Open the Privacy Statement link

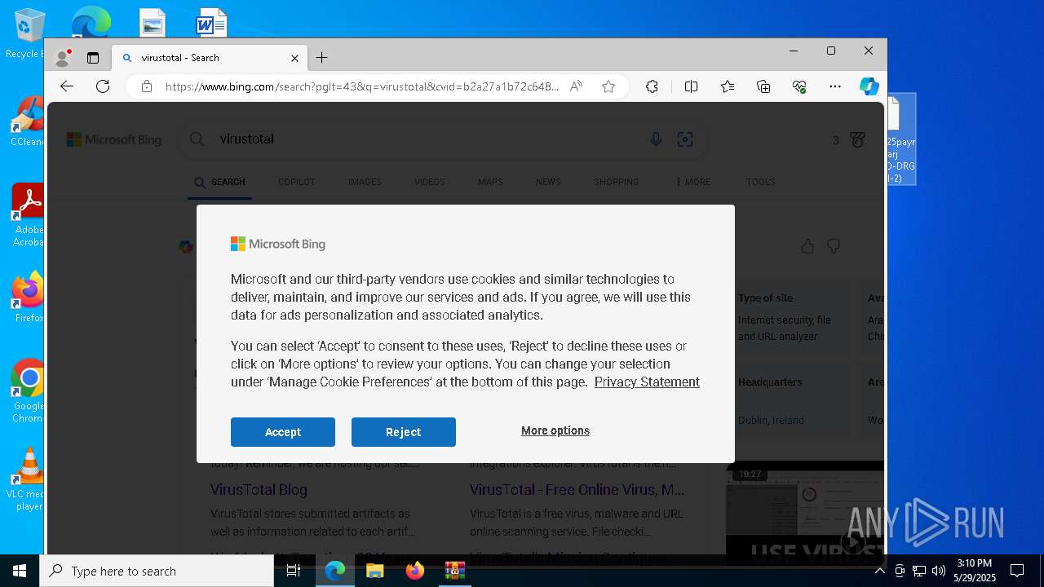click(647, 382)
